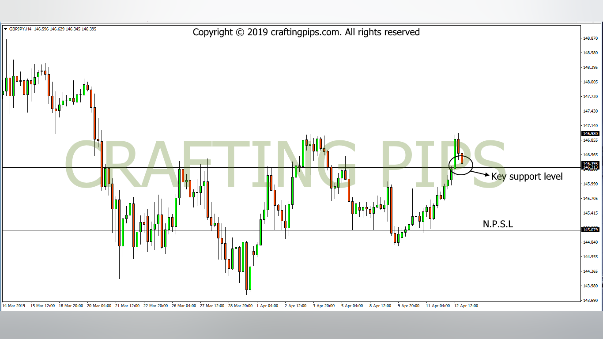Image resolution: width=603 pixels, height=339 pixels.
Task: Click the 147.140 price scale value
Action: pyautogui.click(x=590, y=126)
